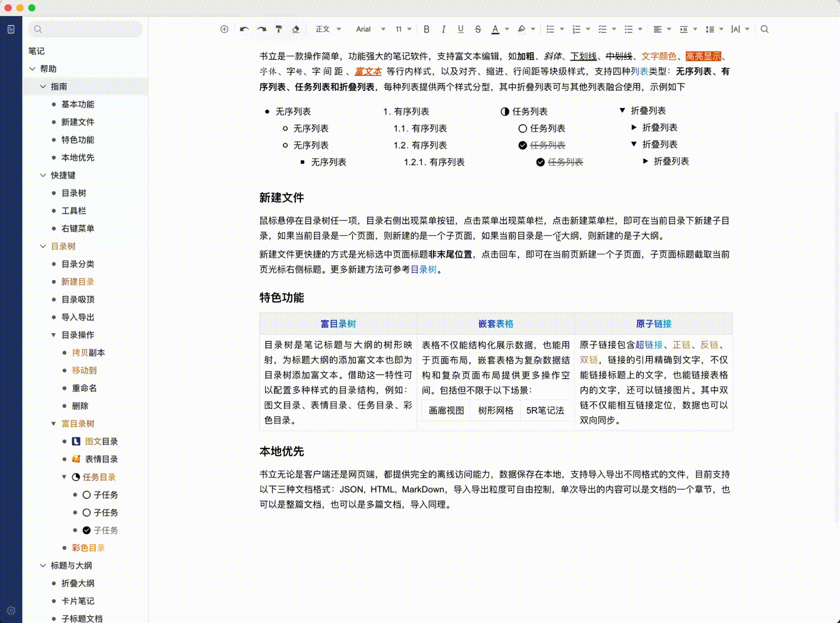Open settings gear at bottom left
Image resolution: width=840 pixels, height=623 pixels.
(x=11, y=611)
